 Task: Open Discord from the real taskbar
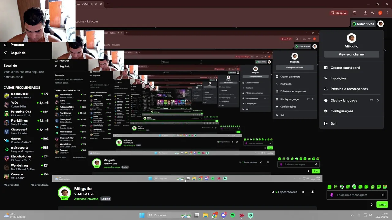click(x=224, y=215)
